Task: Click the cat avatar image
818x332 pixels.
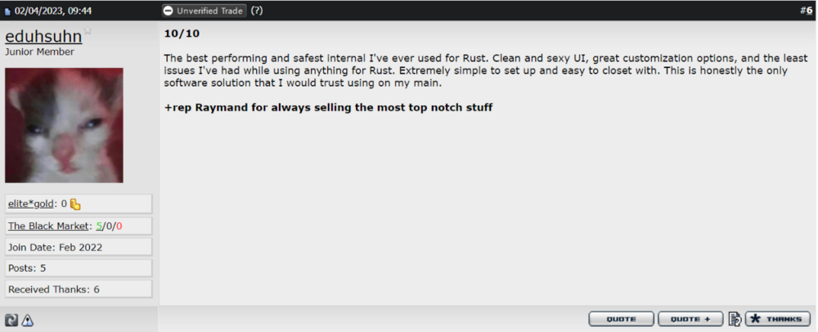Action: (x=64, y=125)
